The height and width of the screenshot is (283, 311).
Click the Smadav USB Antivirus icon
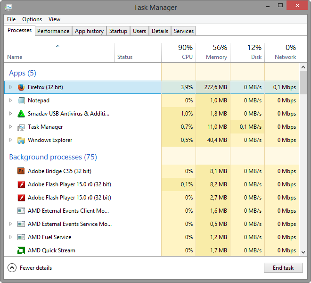pyautogui.click(x=21, y=114)
